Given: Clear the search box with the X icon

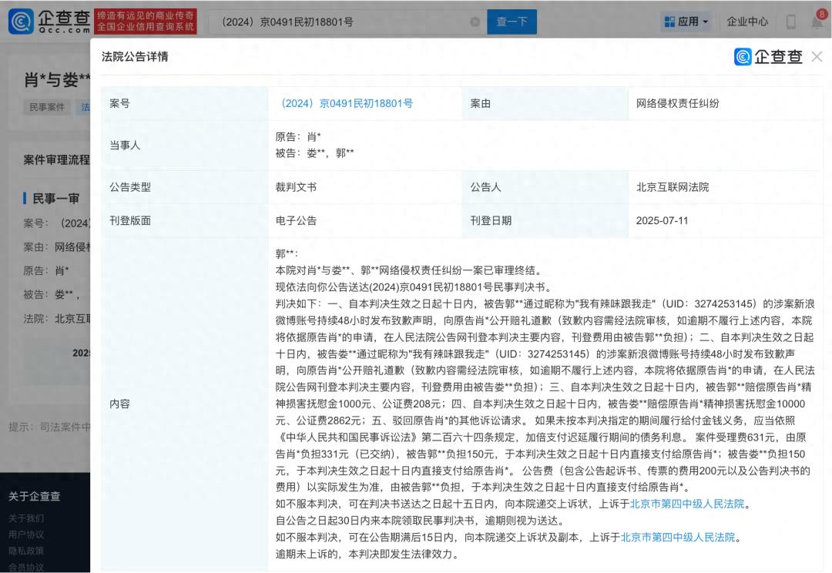Looking at the screenshot, I should point(475,22).
